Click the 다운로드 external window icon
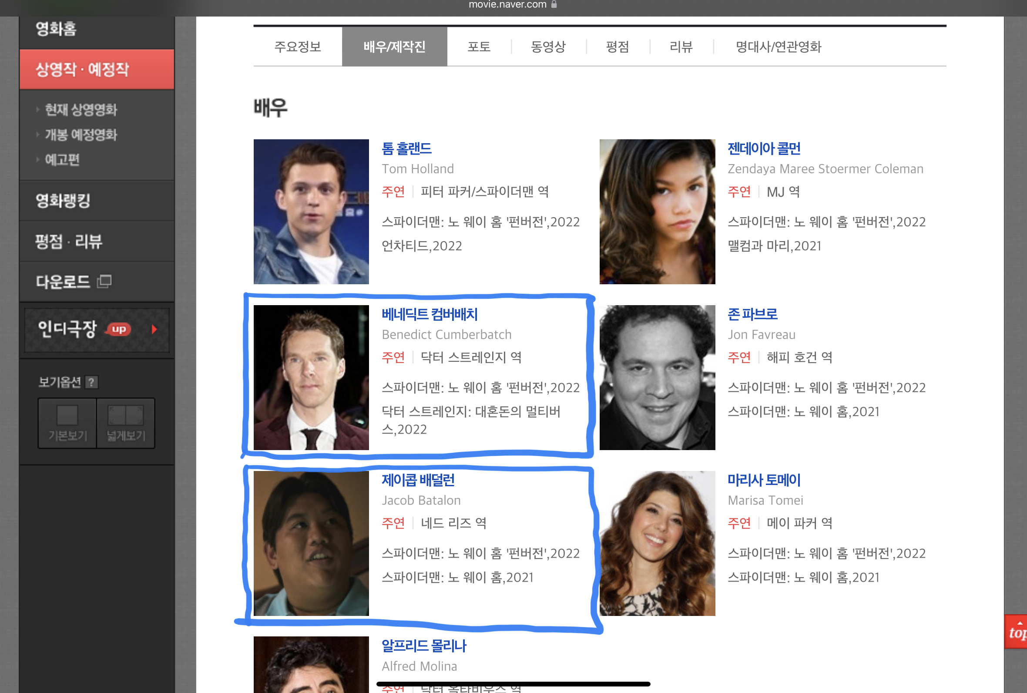 (104, 281)
